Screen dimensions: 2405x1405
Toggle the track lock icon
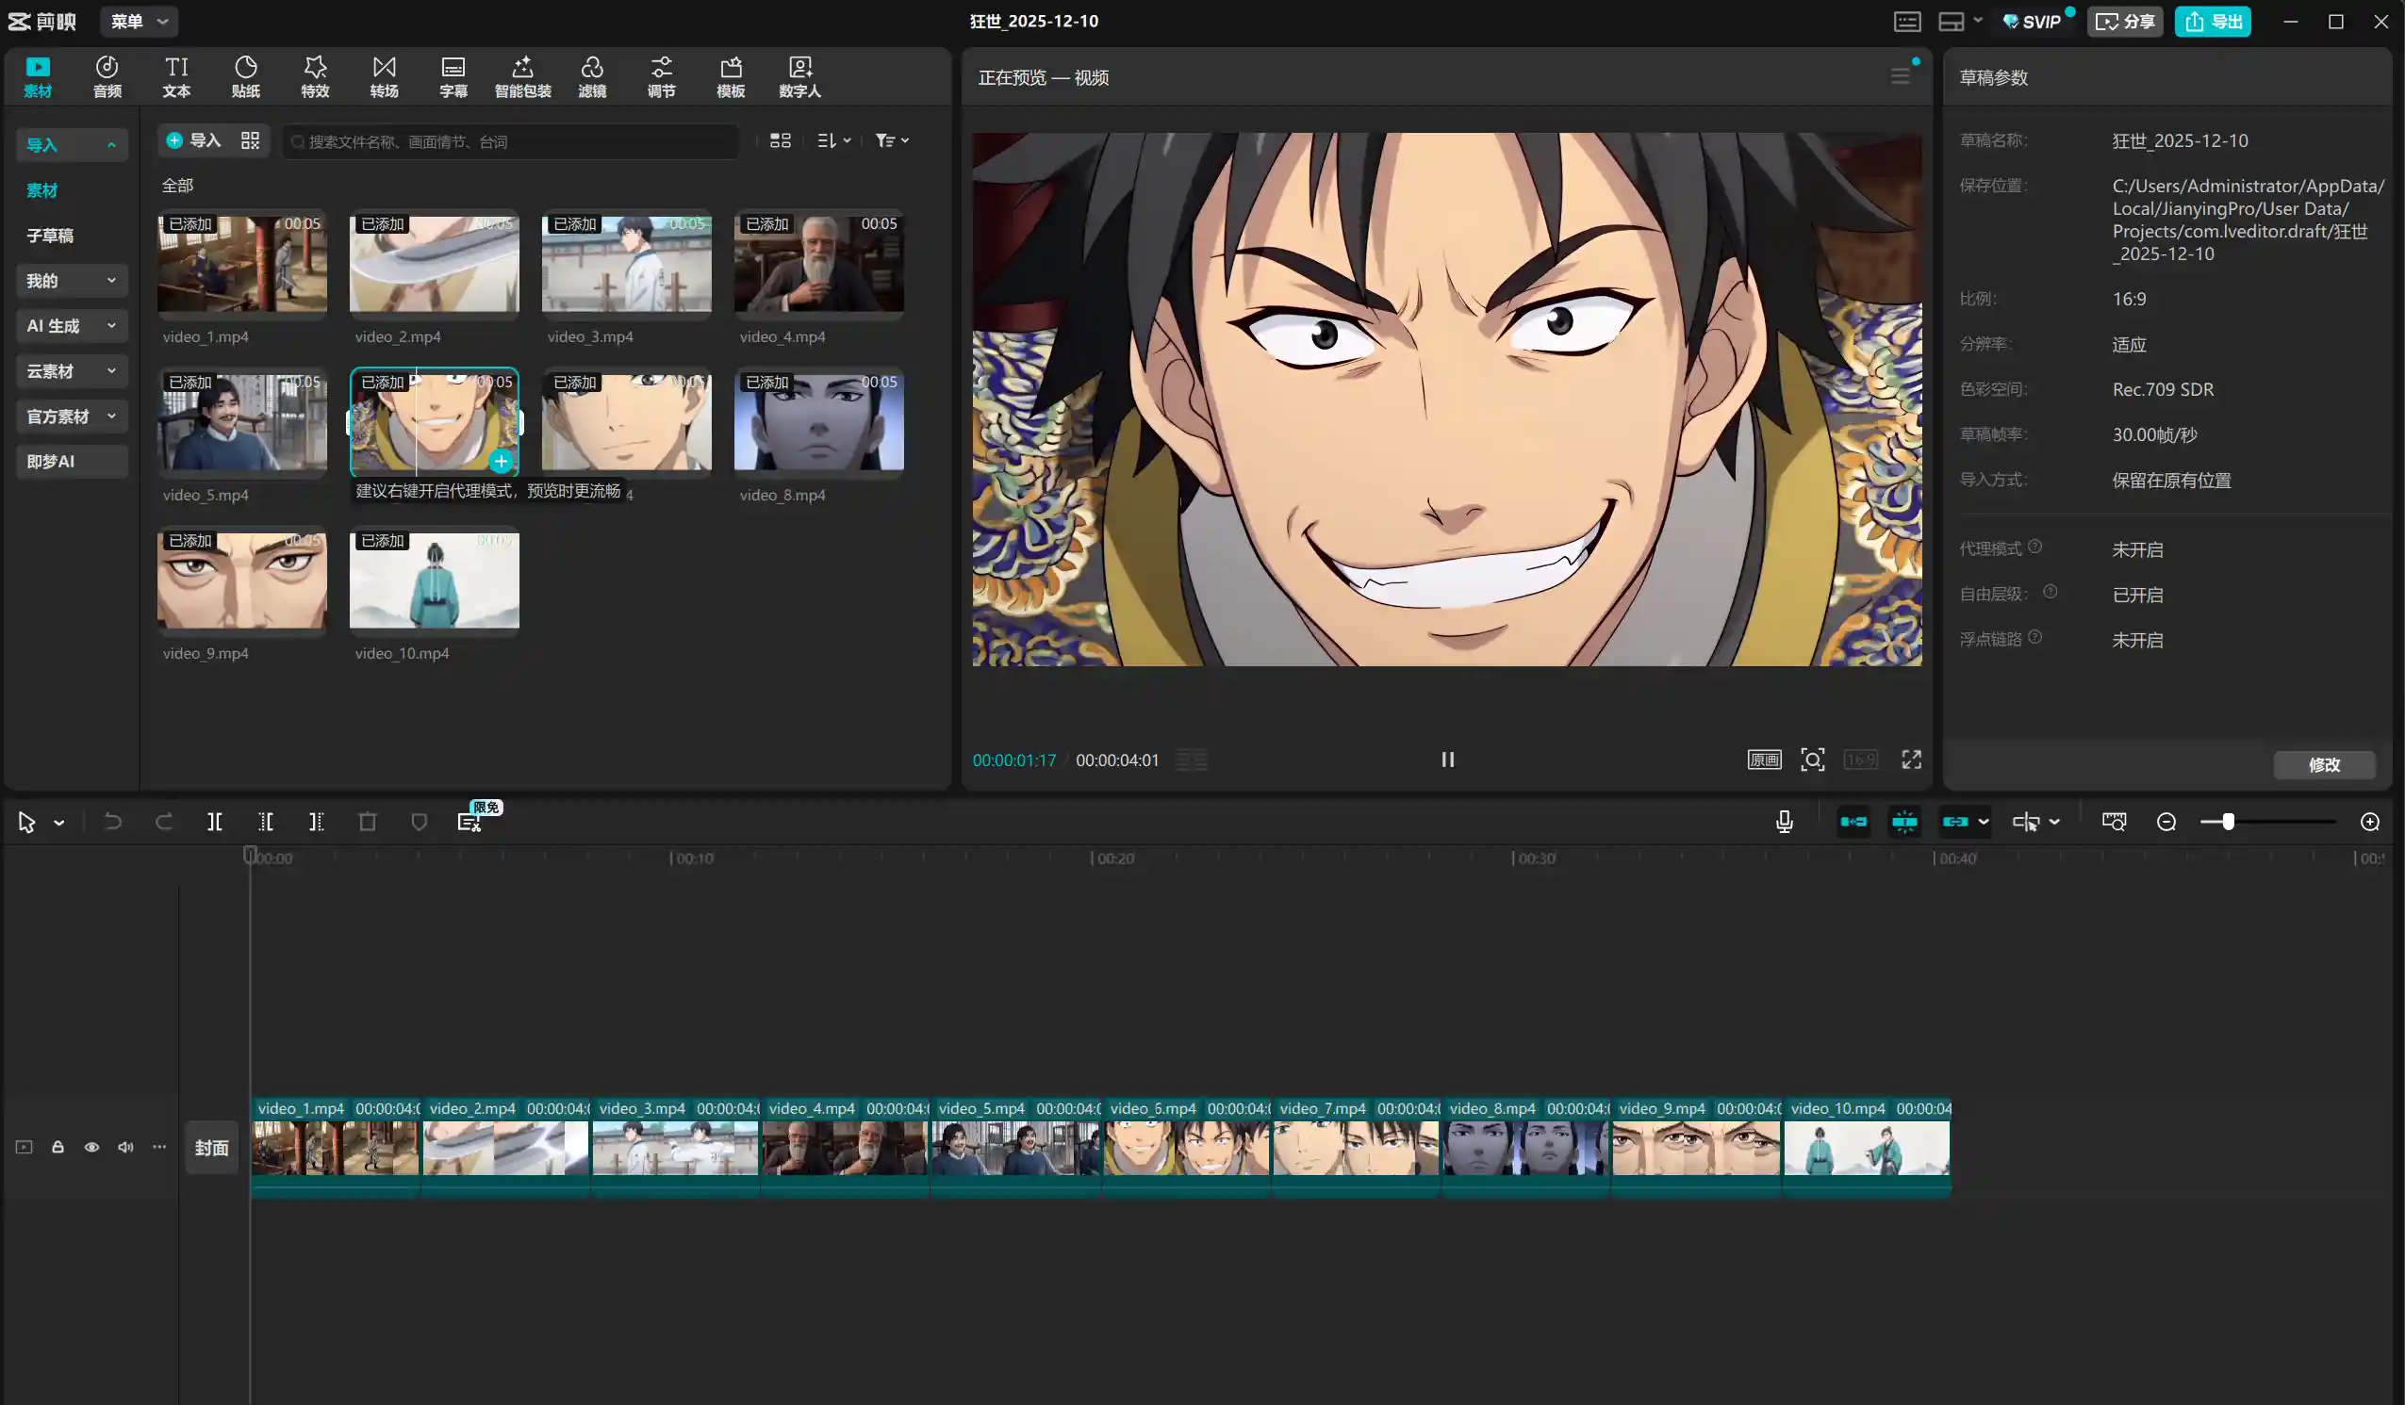click(58, 1148)
